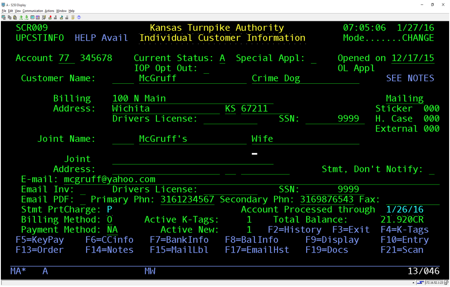Open the Actions menu
Viewport: 450px width, 287px height.
tap(49, 11)
